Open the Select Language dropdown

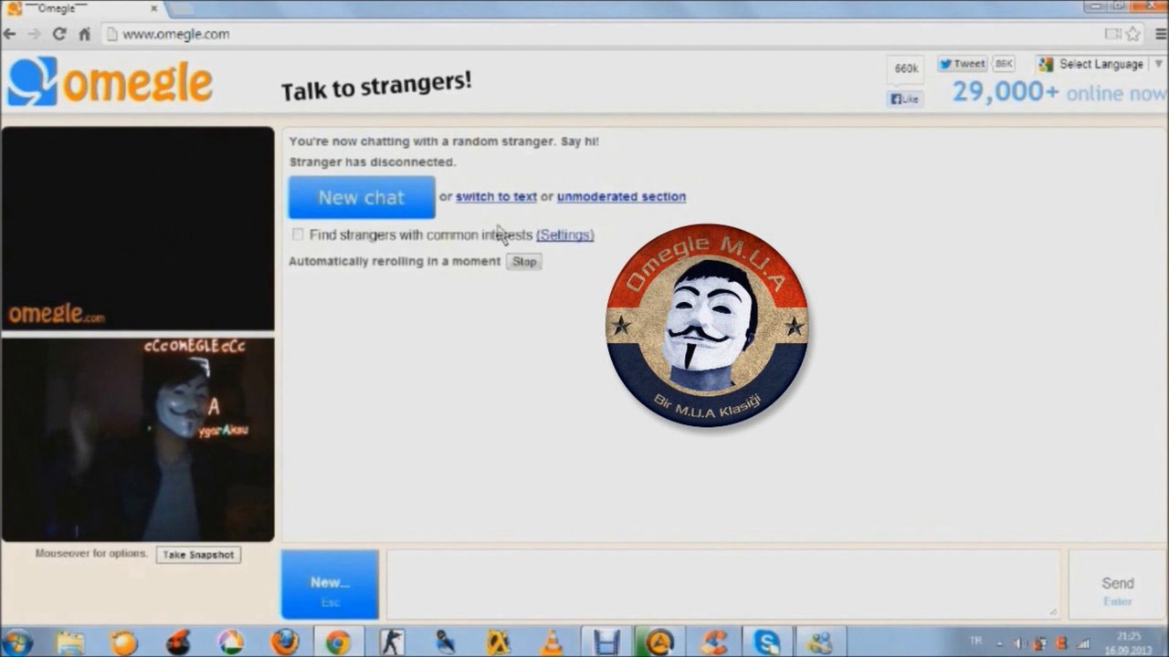coord(1101,64)
